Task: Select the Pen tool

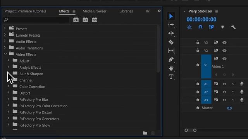Action: 171,59
